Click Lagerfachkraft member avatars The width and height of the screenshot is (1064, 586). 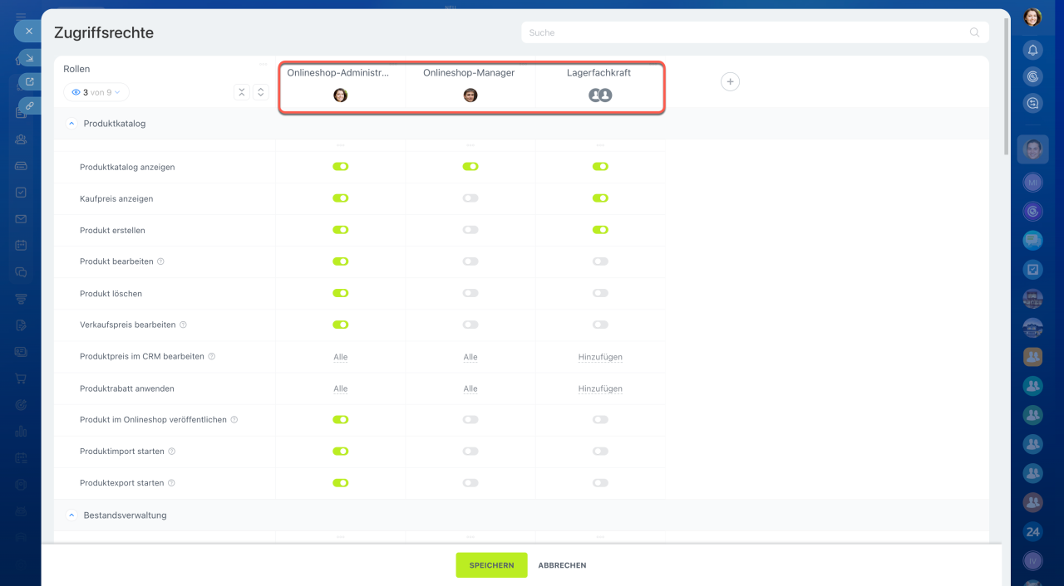(x=600, y=95)
